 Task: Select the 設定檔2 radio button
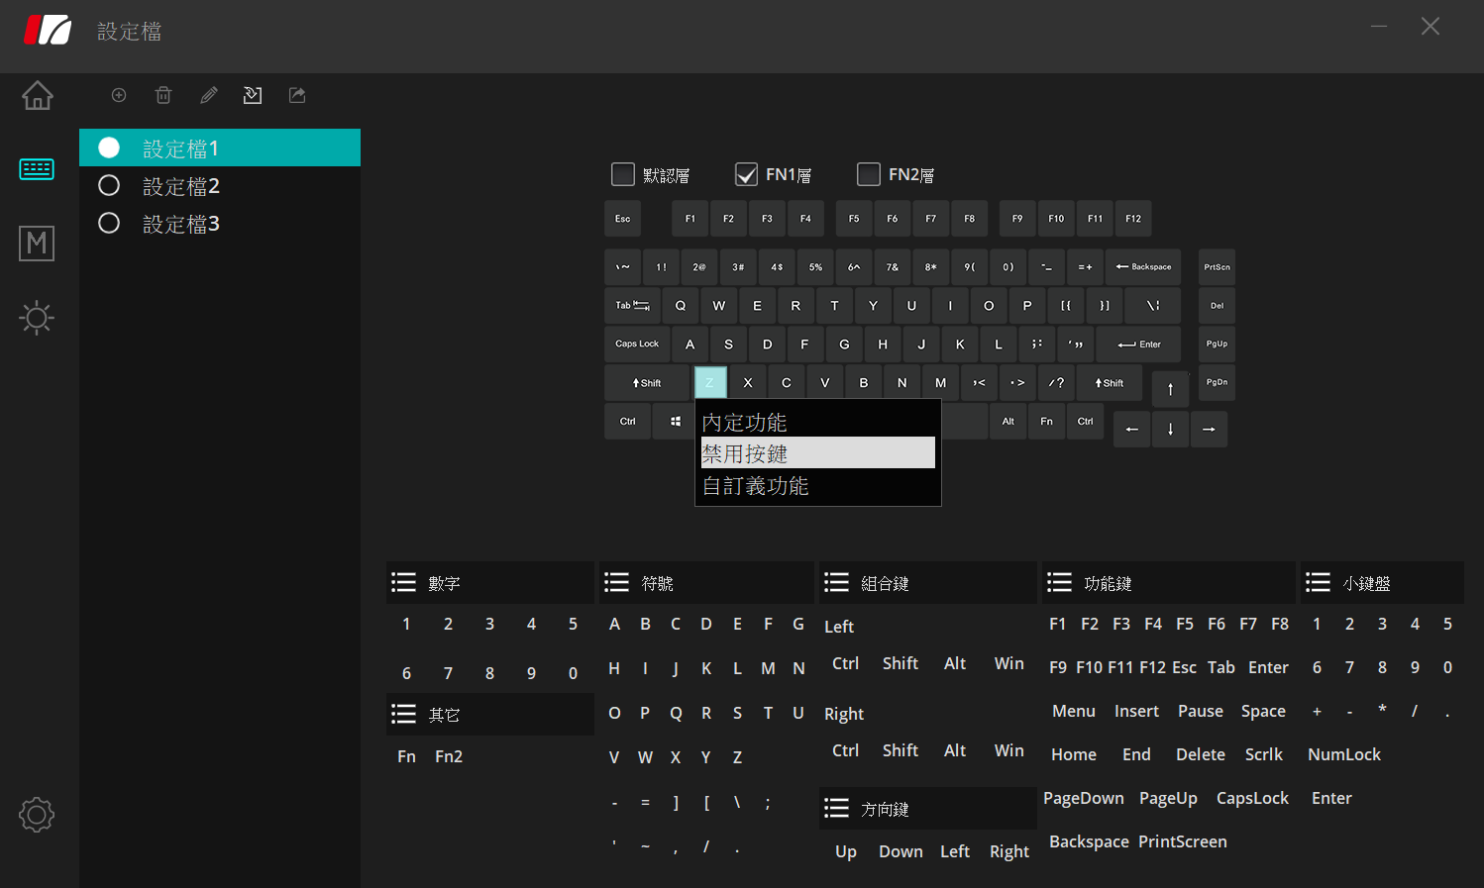pos(109,185)
